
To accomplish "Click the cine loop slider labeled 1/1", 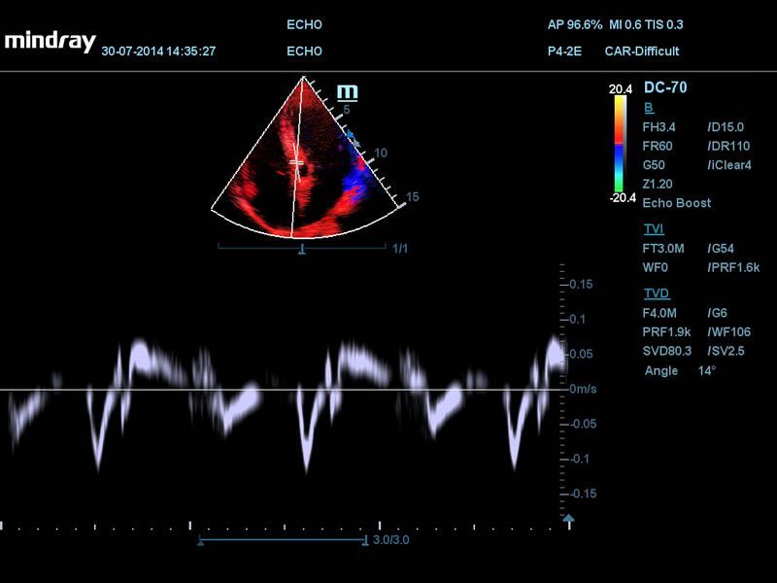I will click(302, 249).
